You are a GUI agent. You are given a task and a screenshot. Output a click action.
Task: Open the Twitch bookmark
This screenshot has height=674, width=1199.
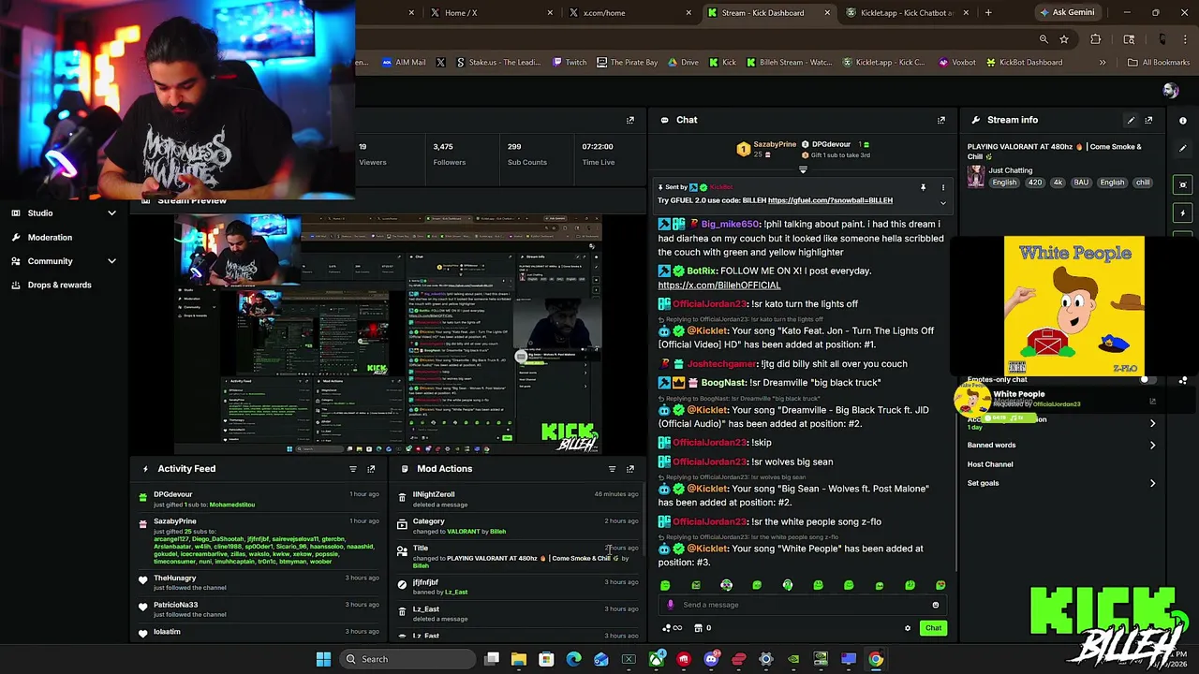[570, 63]
